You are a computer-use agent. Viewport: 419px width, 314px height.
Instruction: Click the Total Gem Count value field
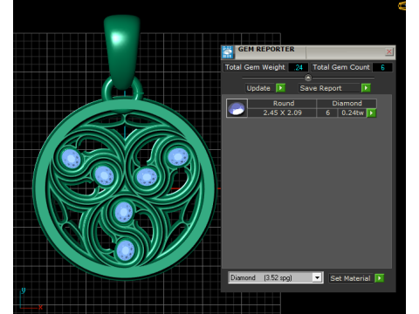click(x=382, y=67)
